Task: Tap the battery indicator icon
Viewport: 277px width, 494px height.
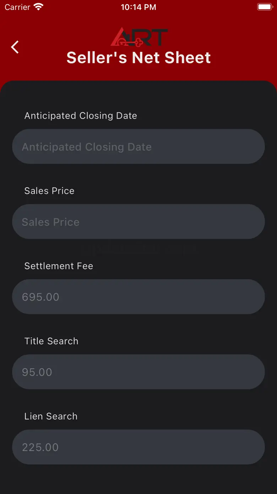Action: click(264, 7)
